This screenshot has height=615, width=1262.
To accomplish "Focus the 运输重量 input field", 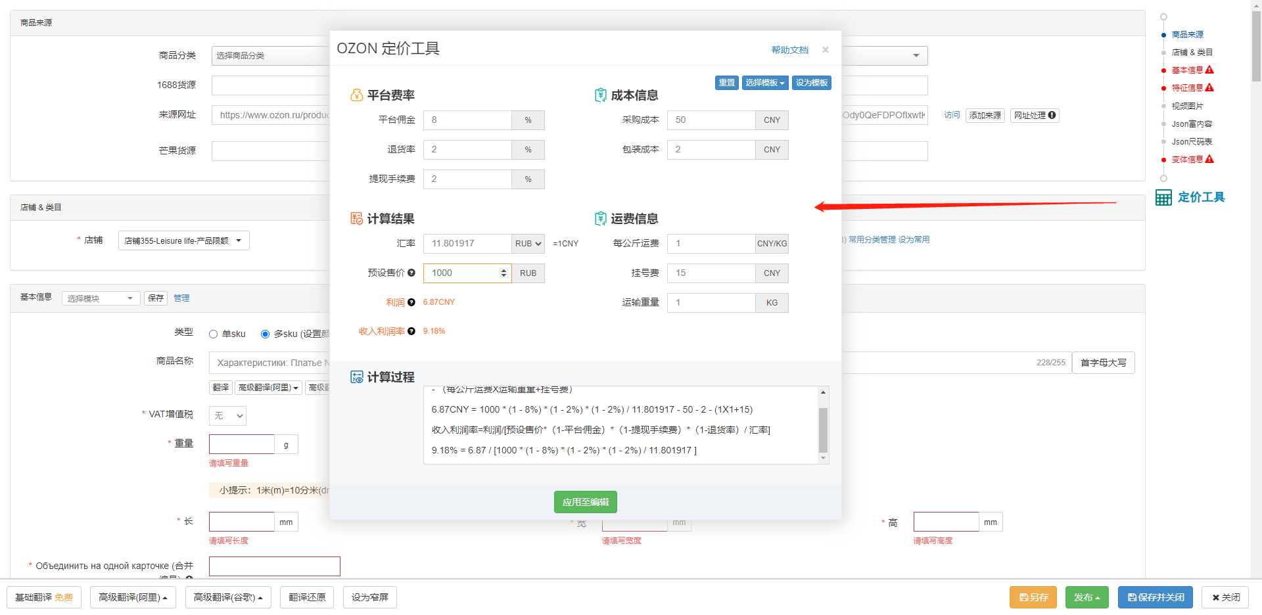I will (x=711, y=303).
